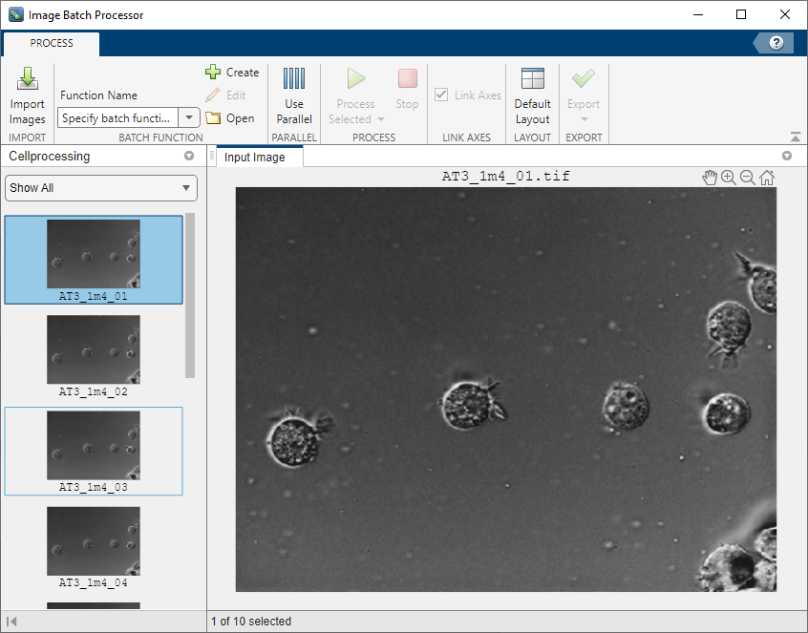Open the Cellprocessing panel options arrow
This screenshot has height=633, width=808.
click(x=189, y=156)
